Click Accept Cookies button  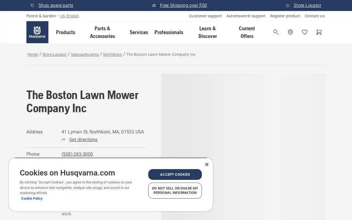tap(175, 175)
